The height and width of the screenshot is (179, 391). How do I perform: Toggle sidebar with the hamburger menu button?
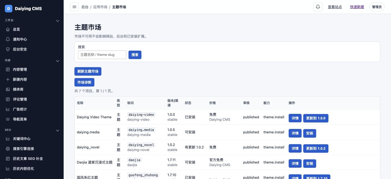(x=74, y=7)
